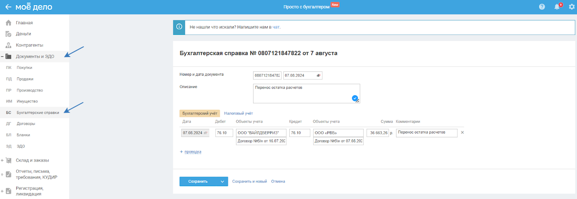
Task: Click the Комментарии field in the posting row
Action: [x=426, y=133]
